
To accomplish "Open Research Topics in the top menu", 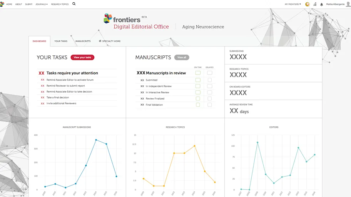I will [x=60, y=4].
